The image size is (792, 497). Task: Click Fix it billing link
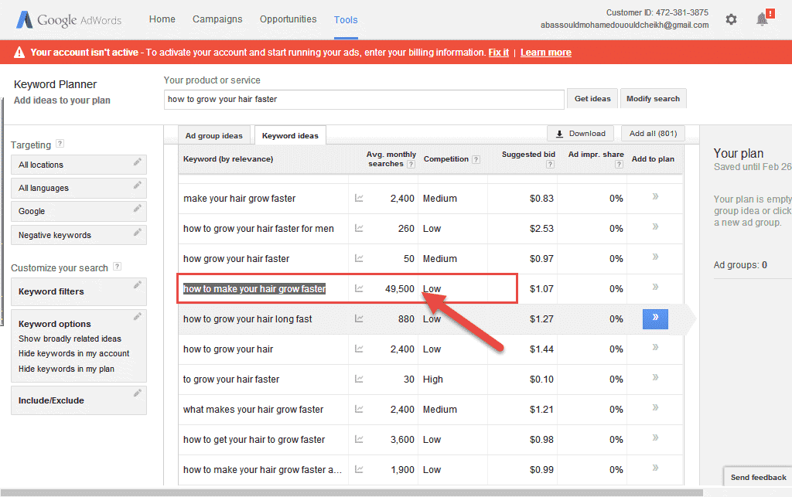point(499,53)
